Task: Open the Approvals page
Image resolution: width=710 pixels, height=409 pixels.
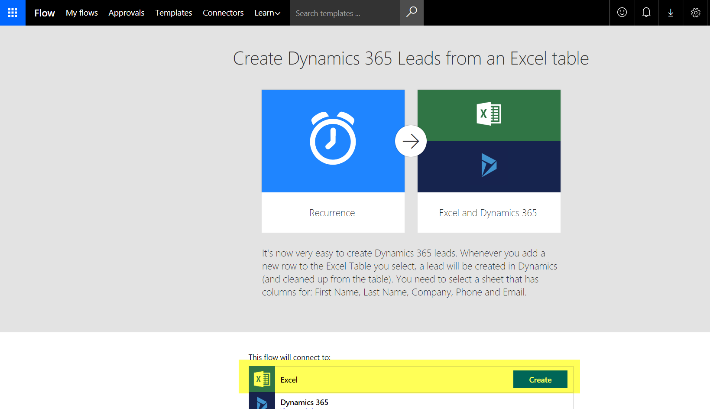Action: coord(126,13)
